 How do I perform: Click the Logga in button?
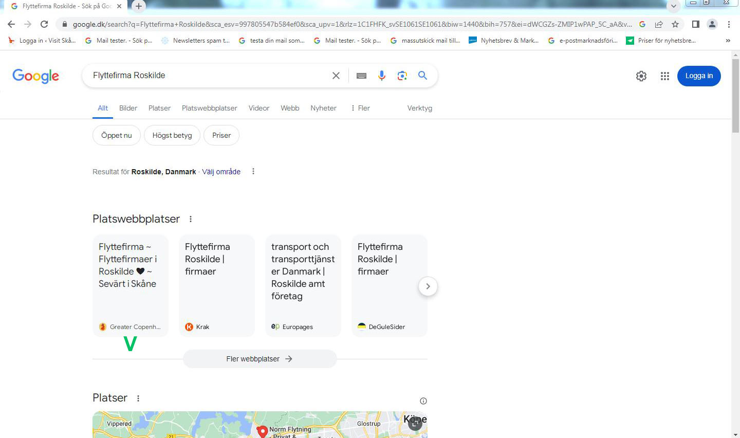click(x=699, y=76)
